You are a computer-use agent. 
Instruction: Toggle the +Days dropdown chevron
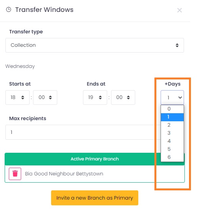pos(180,97)
